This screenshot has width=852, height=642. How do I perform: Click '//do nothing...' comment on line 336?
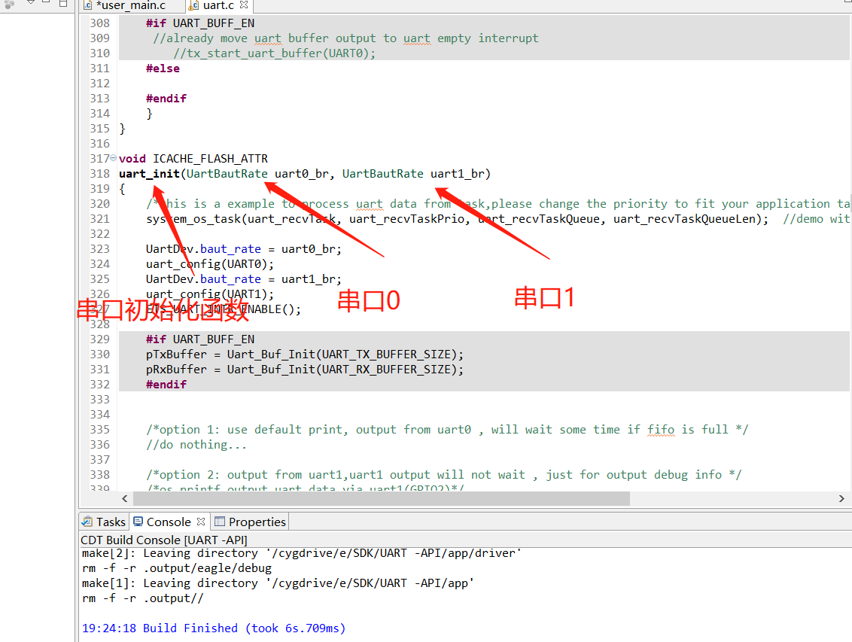pos(196,445)
